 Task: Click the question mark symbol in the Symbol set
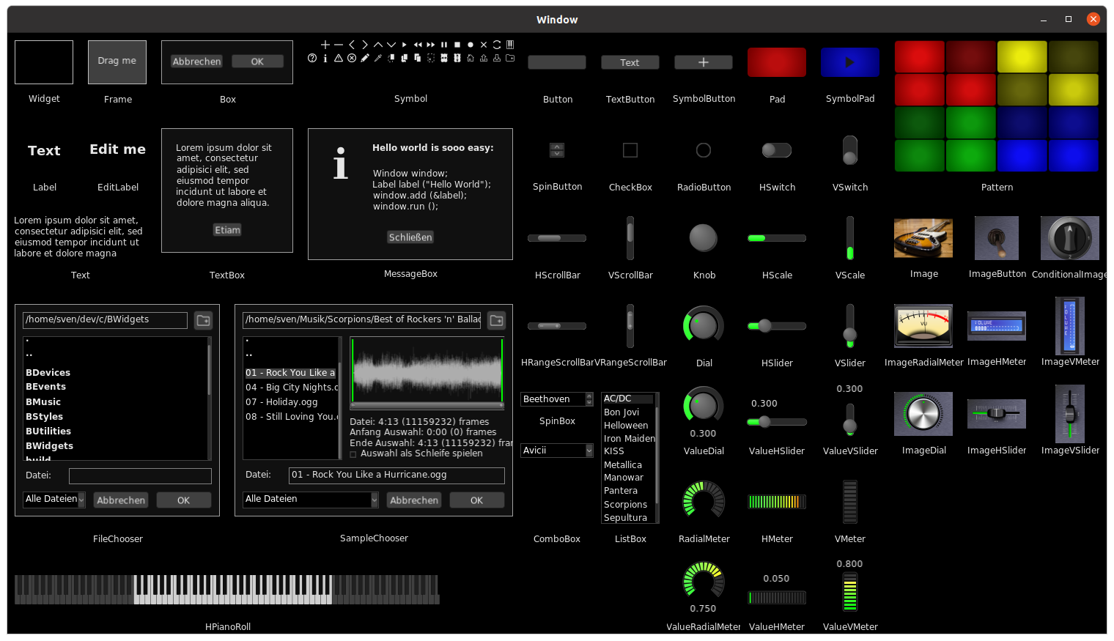(x=312, y=58)
